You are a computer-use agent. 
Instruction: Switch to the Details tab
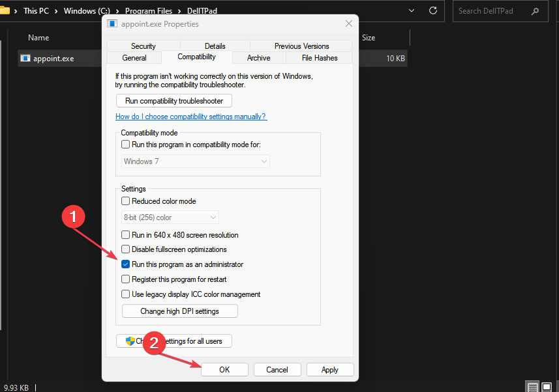(x=215, y=46)
